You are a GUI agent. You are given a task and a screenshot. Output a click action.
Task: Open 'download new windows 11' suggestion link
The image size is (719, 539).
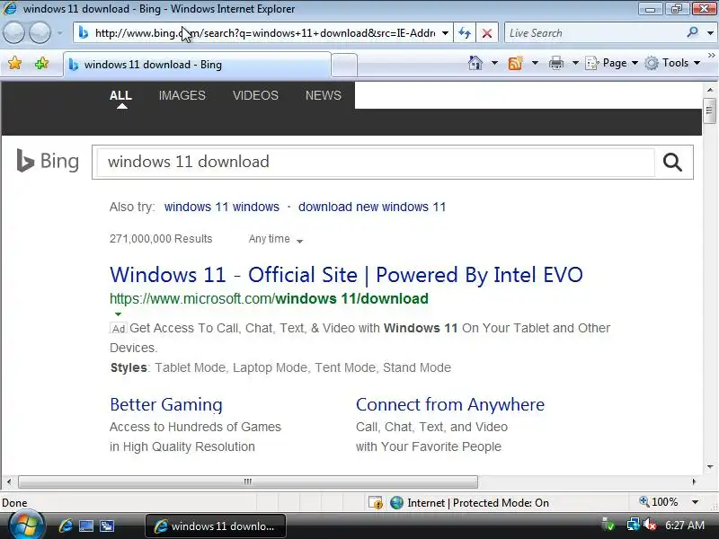coord(372,207)
